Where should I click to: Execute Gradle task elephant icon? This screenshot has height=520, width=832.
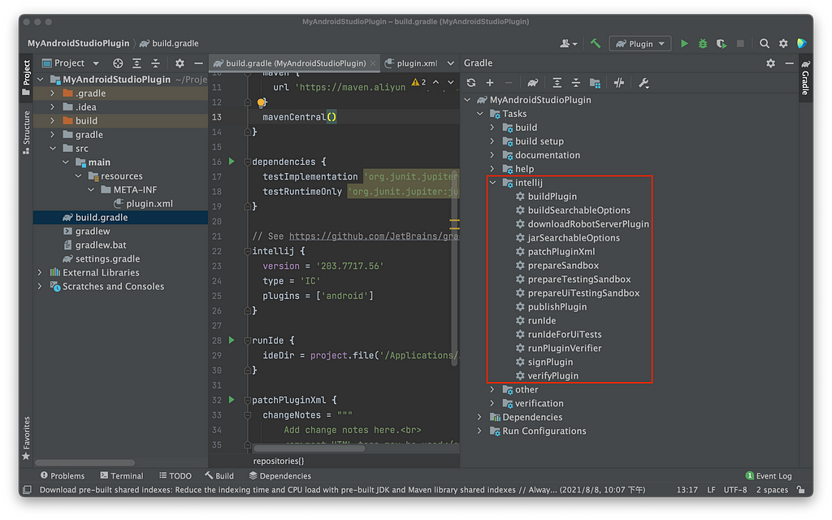[532, 83]
